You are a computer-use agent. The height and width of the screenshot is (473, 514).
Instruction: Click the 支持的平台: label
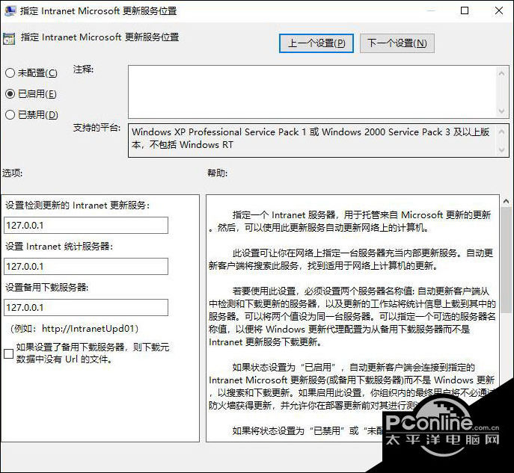pos(97,128)
